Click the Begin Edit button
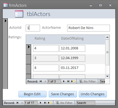This screenshot has width=118, height=108. [x=32, y=94]
